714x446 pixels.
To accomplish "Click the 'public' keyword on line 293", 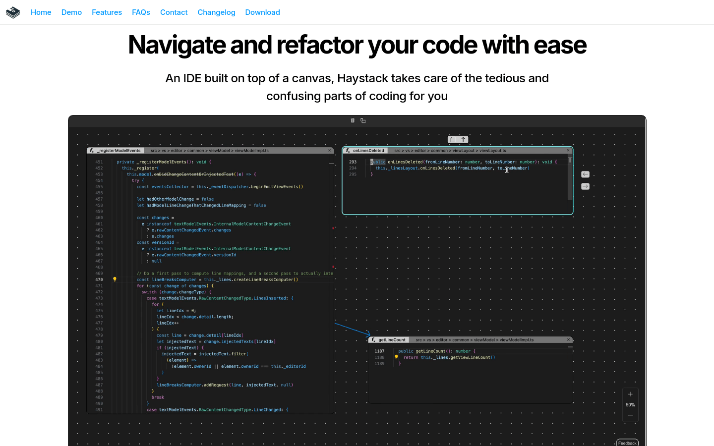I will click(378, 162).
